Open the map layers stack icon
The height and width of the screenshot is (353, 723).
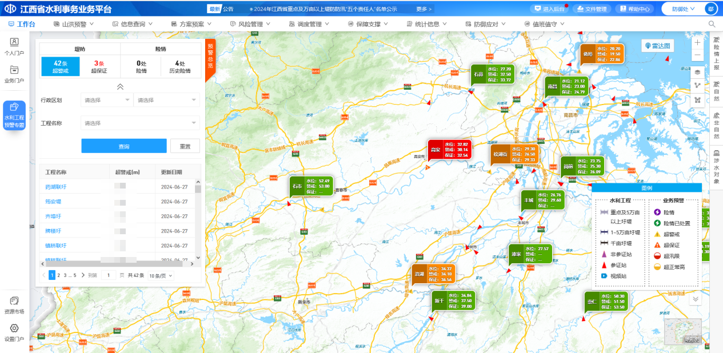(697, 72)
